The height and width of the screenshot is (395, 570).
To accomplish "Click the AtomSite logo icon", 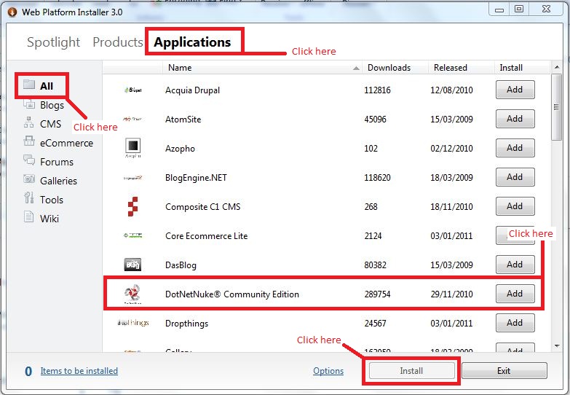I will (x=132, y=119).
